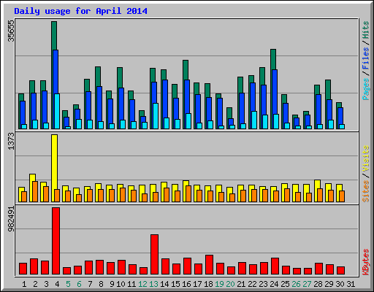This screenshot has height=292, width=374.
Task: Click green weekend day label 5
Action: [68, 284]
